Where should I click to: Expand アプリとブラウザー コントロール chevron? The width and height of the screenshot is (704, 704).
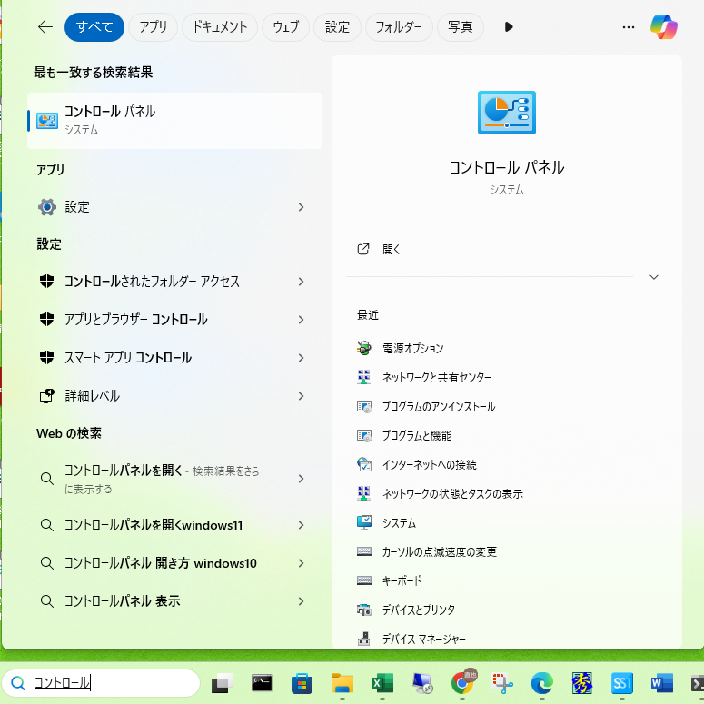point(301,320)
